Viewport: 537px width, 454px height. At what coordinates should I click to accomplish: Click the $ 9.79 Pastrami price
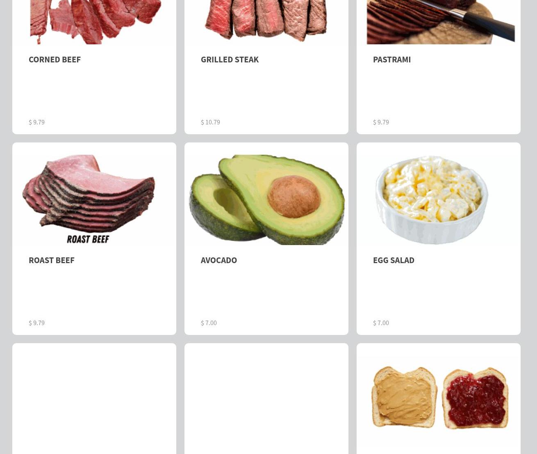tap(381, 122)
